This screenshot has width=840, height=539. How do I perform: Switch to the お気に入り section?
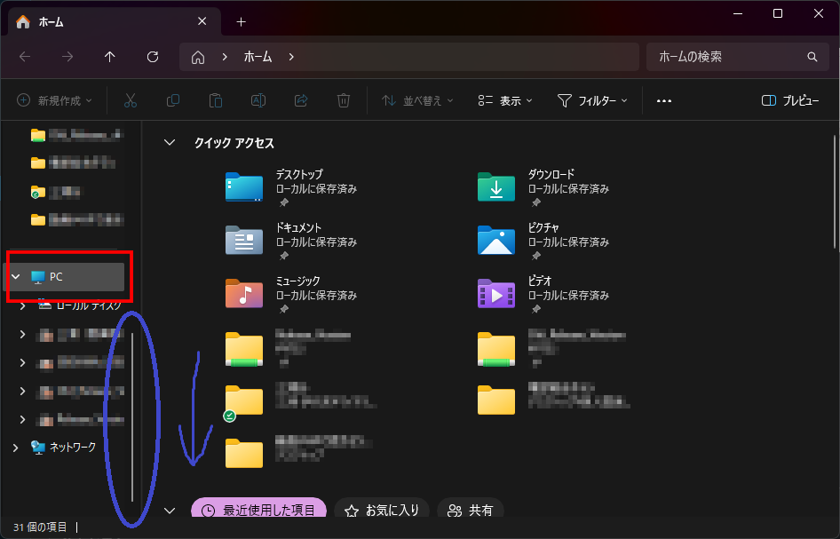(x=382, y=509)
